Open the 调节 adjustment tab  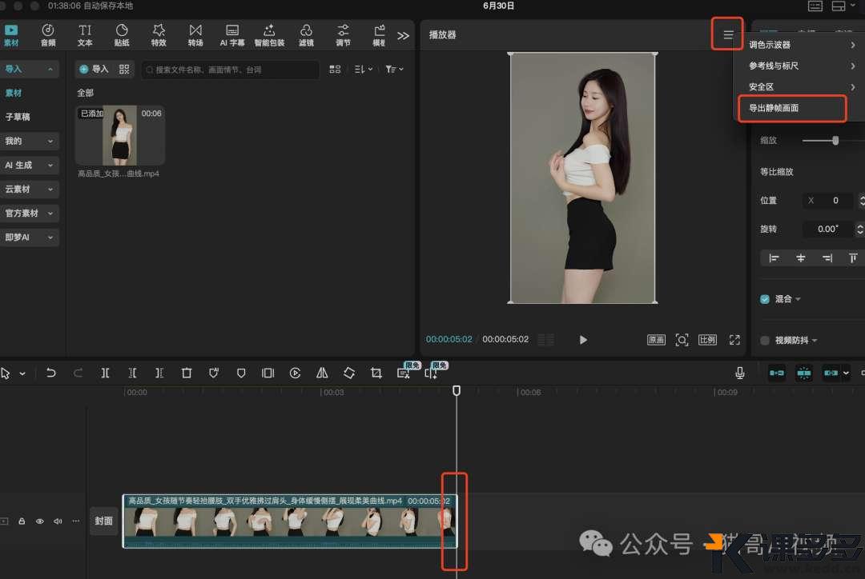pos(343,34)
